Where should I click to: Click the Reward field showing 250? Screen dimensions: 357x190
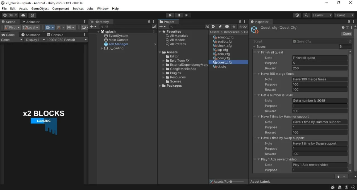point(320,68)
